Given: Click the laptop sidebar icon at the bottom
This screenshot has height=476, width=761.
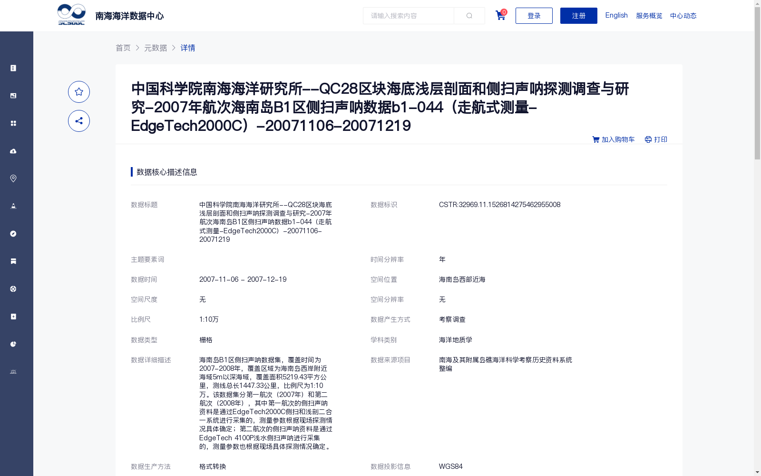Looking at the screenshot, I should click(13, 372).
